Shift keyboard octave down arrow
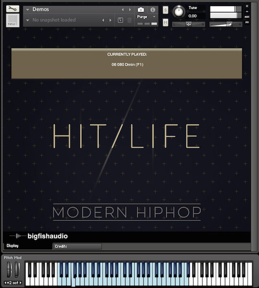 (x=5, y=283)
